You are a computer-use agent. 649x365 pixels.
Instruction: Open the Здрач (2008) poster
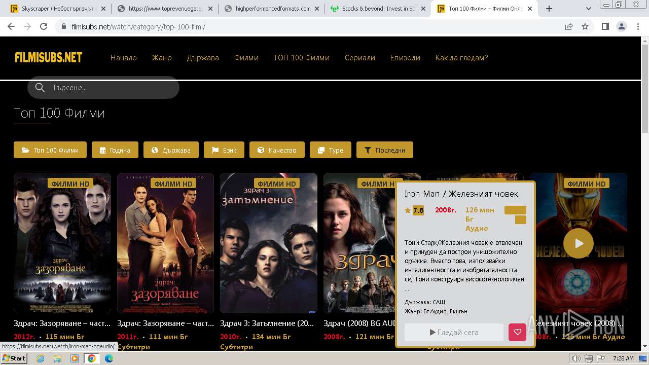pos(359,243)
